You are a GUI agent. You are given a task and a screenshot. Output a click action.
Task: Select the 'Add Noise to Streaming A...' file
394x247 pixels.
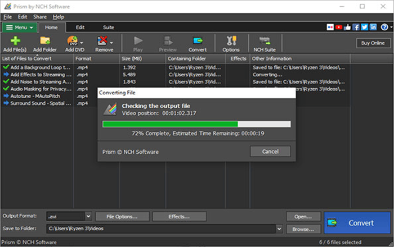tap(41, 82)
